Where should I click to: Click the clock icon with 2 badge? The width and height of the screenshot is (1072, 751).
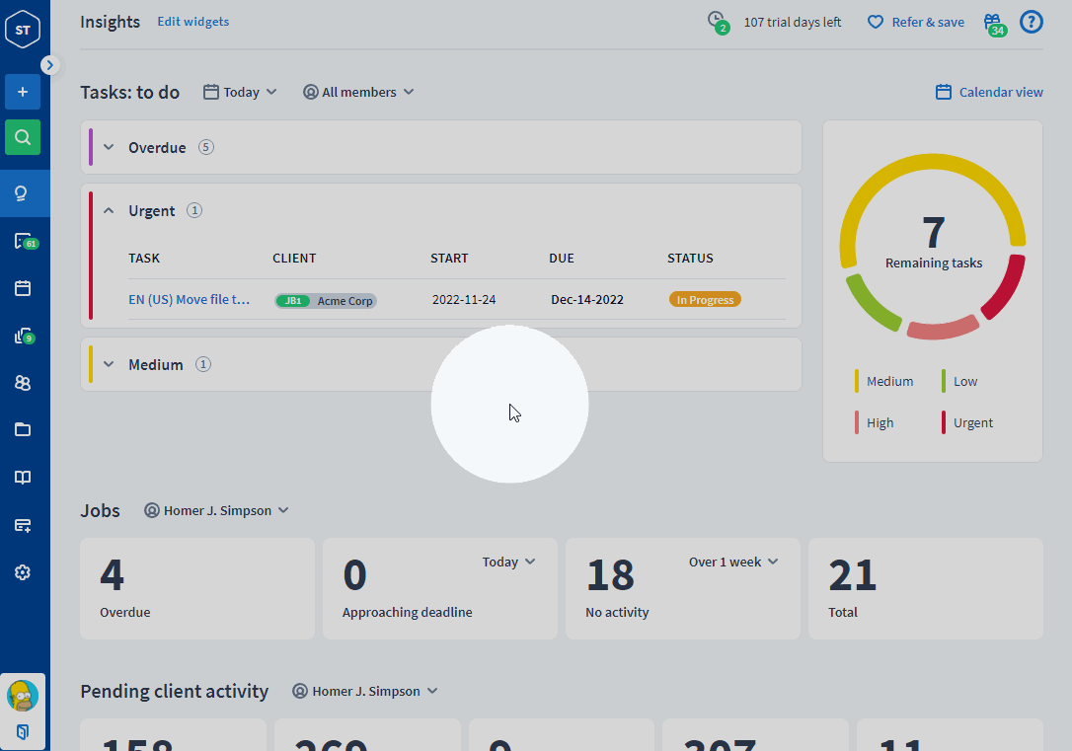coord(717,20)
